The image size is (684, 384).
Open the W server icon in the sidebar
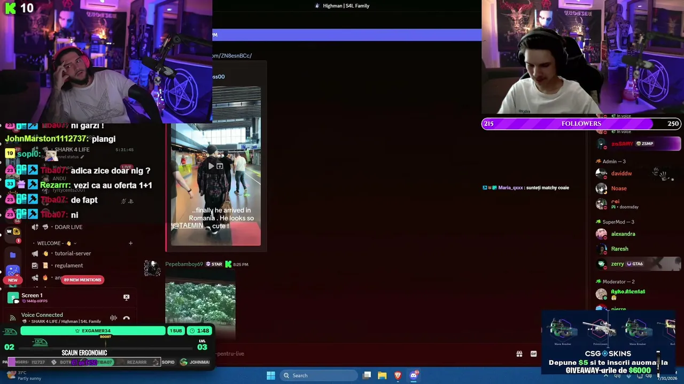(9, 231)
